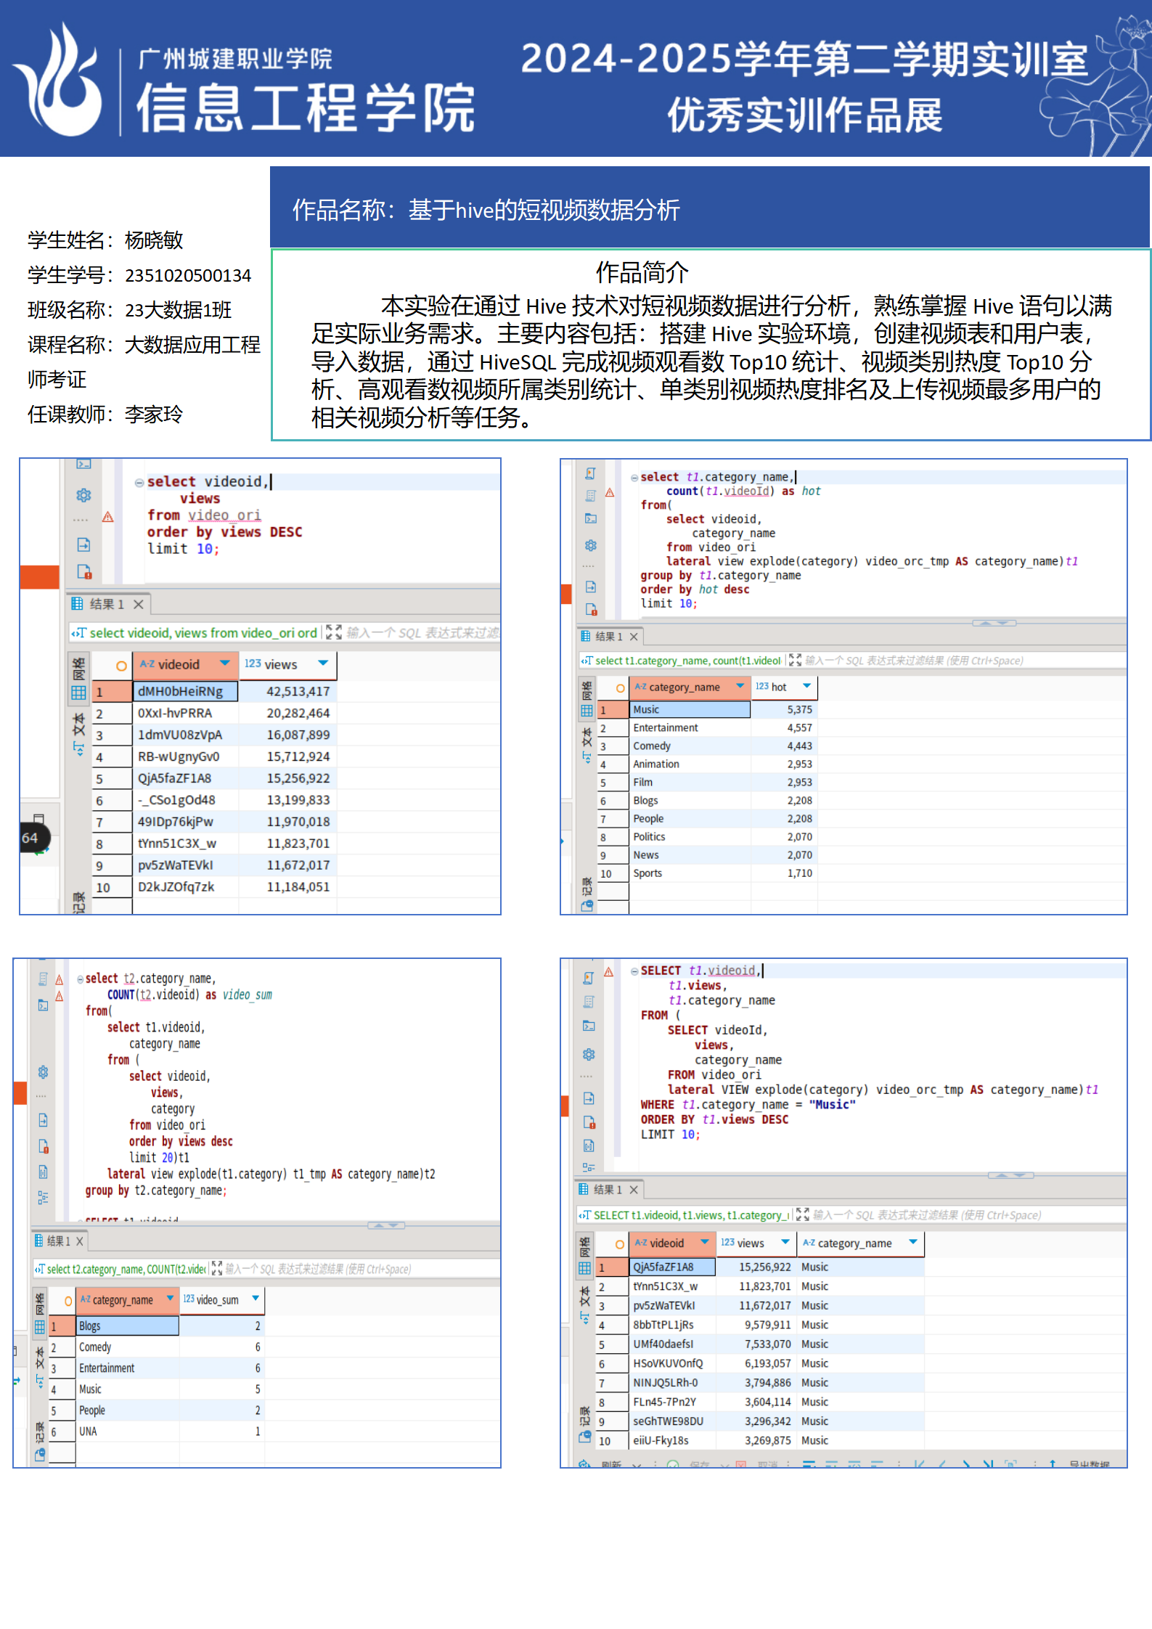Click the 导出数据 export arrow icon
Screen dimensions: 1152x1629
coord(1053,1464)
